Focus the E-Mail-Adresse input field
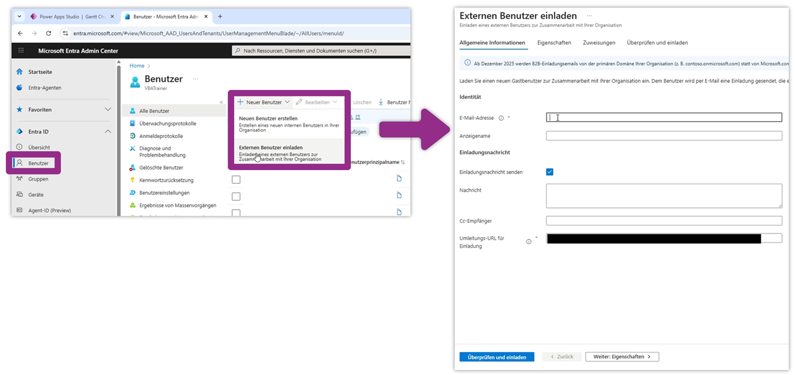The image size is (795, 375). coord(664,117)
